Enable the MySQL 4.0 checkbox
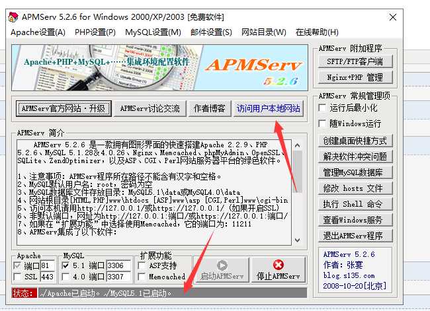 (x=65, y=277)
